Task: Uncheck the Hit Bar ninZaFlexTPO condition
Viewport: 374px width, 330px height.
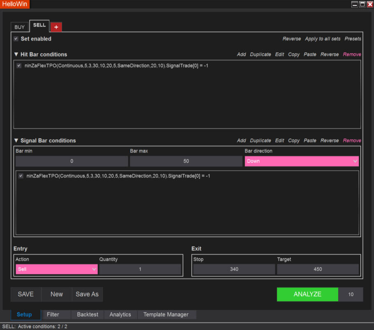Action: (19, 65)
